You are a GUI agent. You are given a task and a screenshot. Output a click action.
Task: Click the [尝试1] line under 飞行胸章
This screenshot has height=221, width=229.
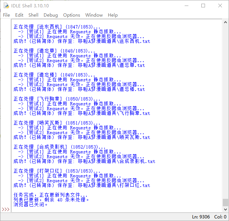(x=69, y=103)
